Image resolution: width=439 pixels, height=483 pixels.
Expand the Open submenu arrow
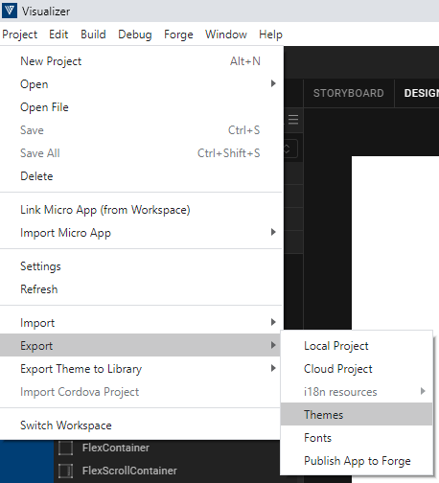(273, 83)
